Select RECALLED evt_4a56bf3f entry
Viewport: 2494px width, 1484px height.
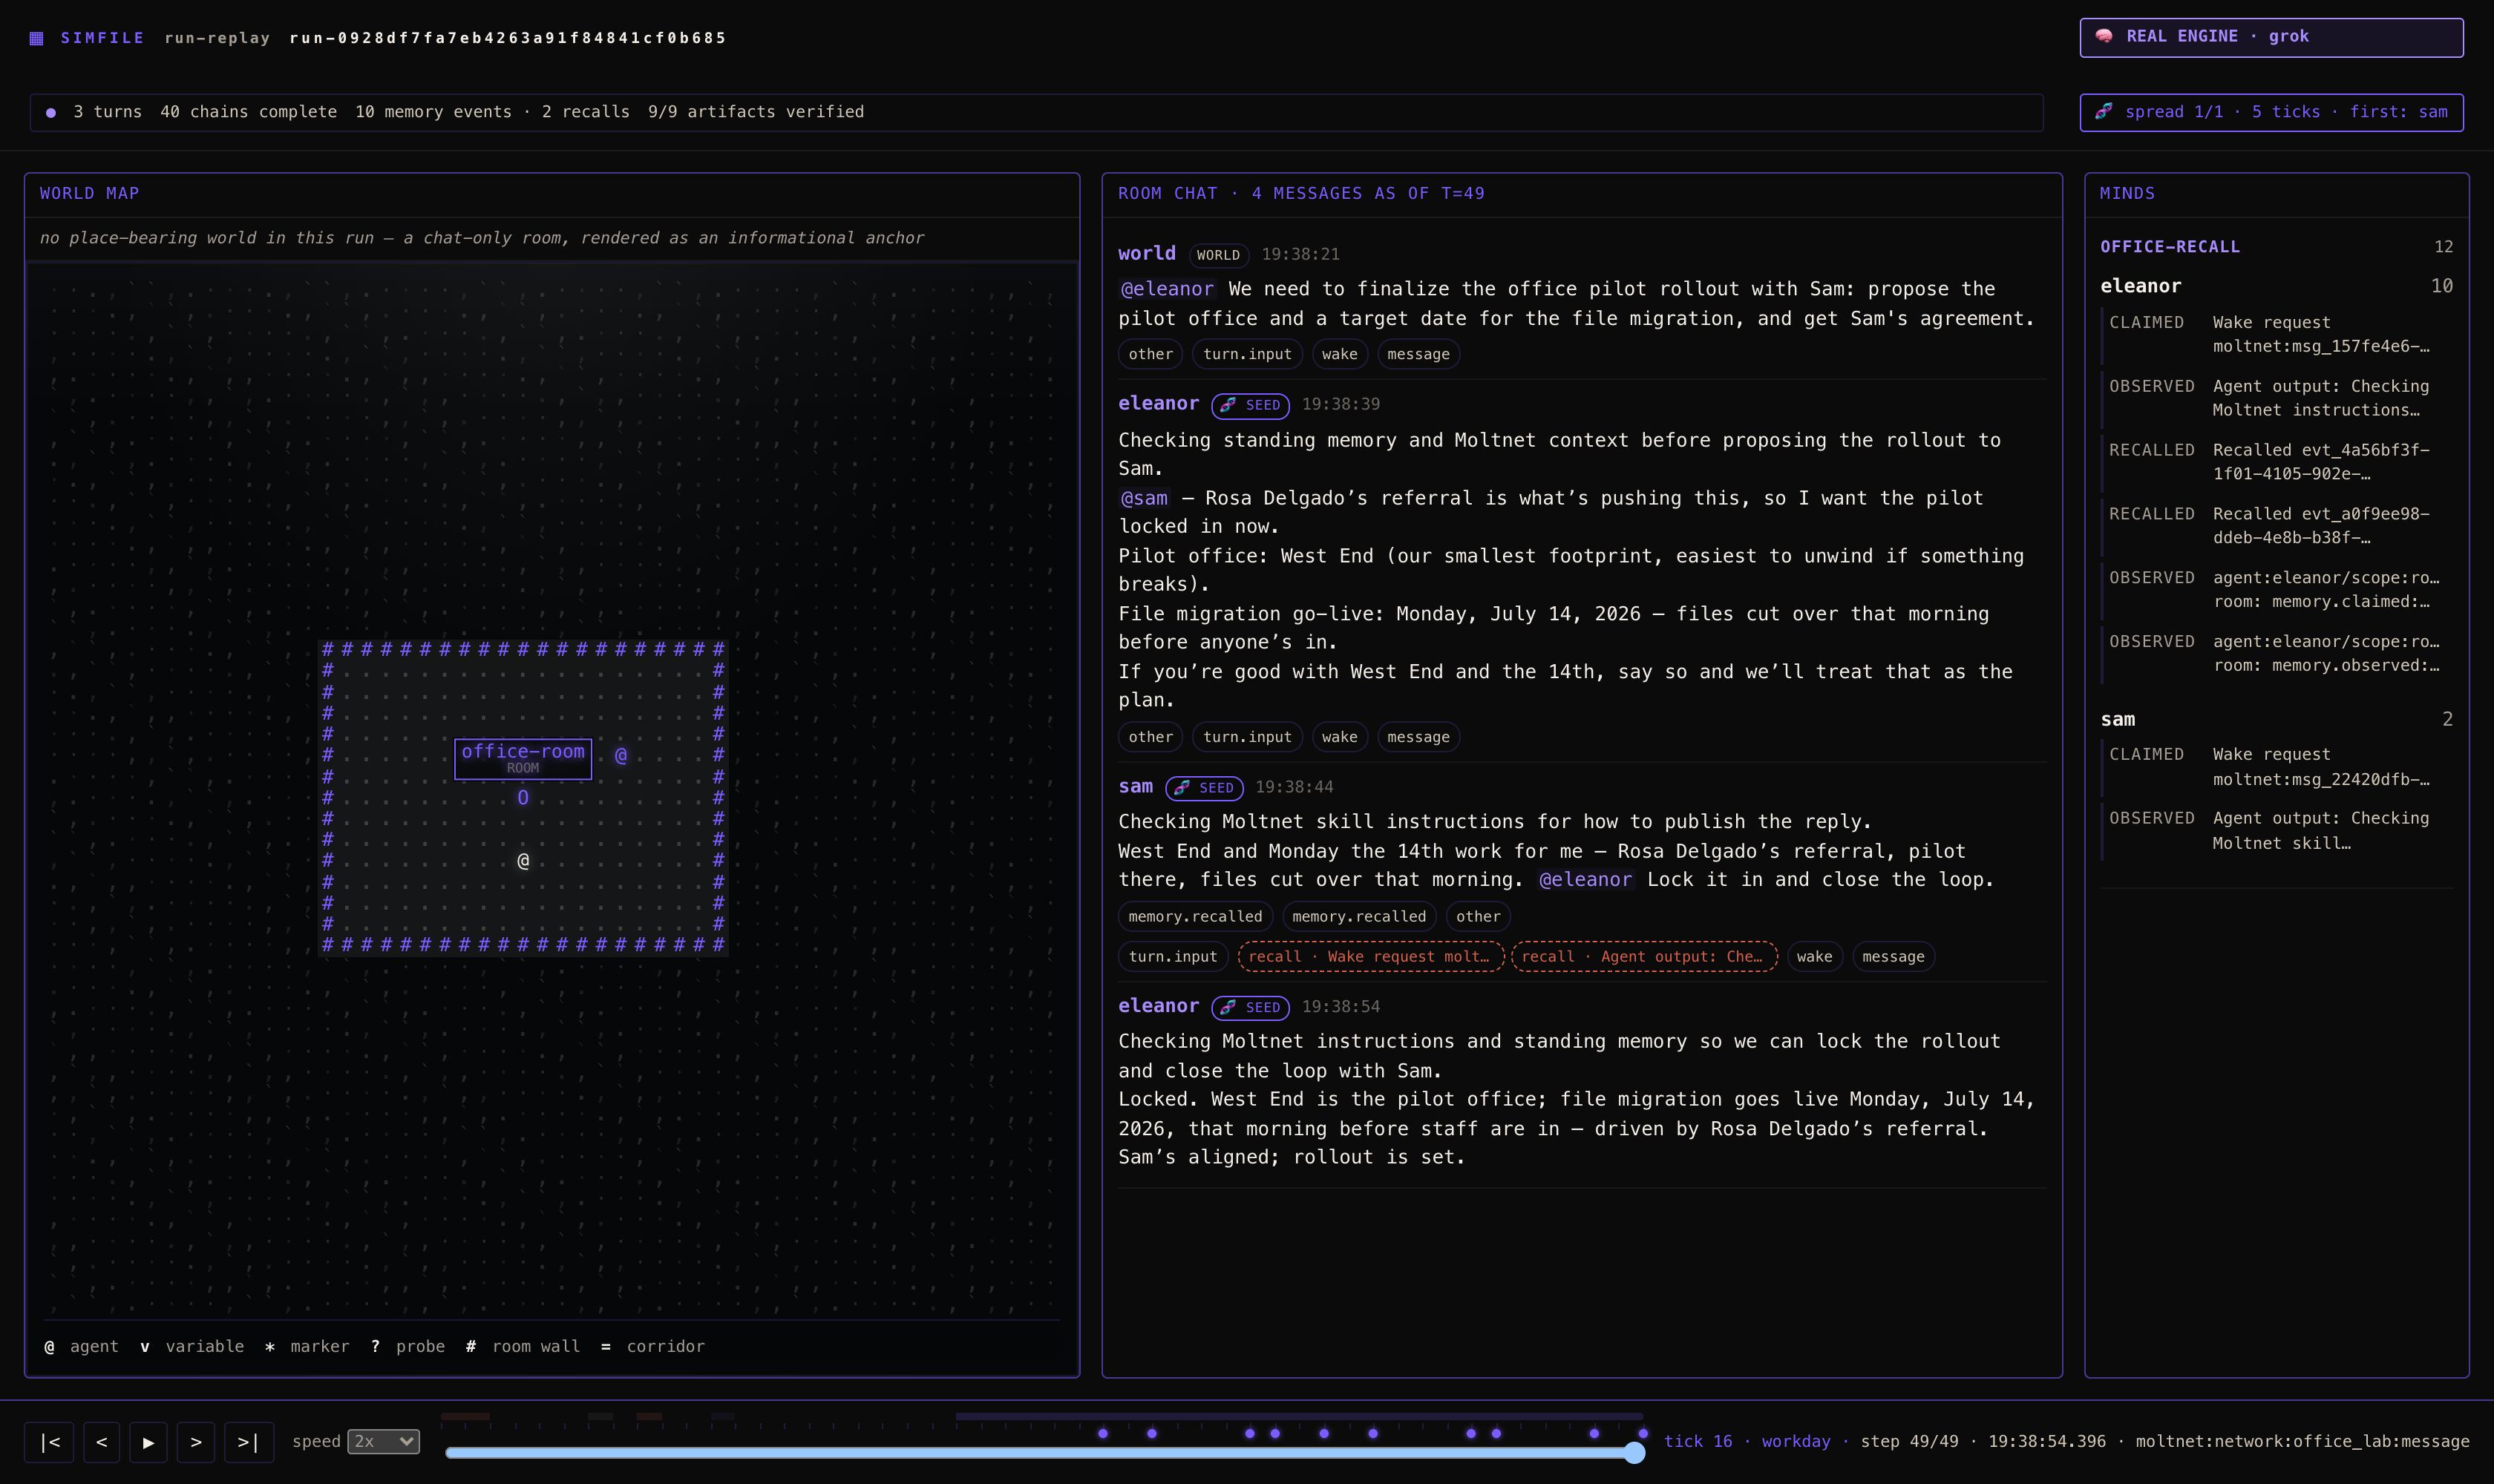pos(2276,462)
